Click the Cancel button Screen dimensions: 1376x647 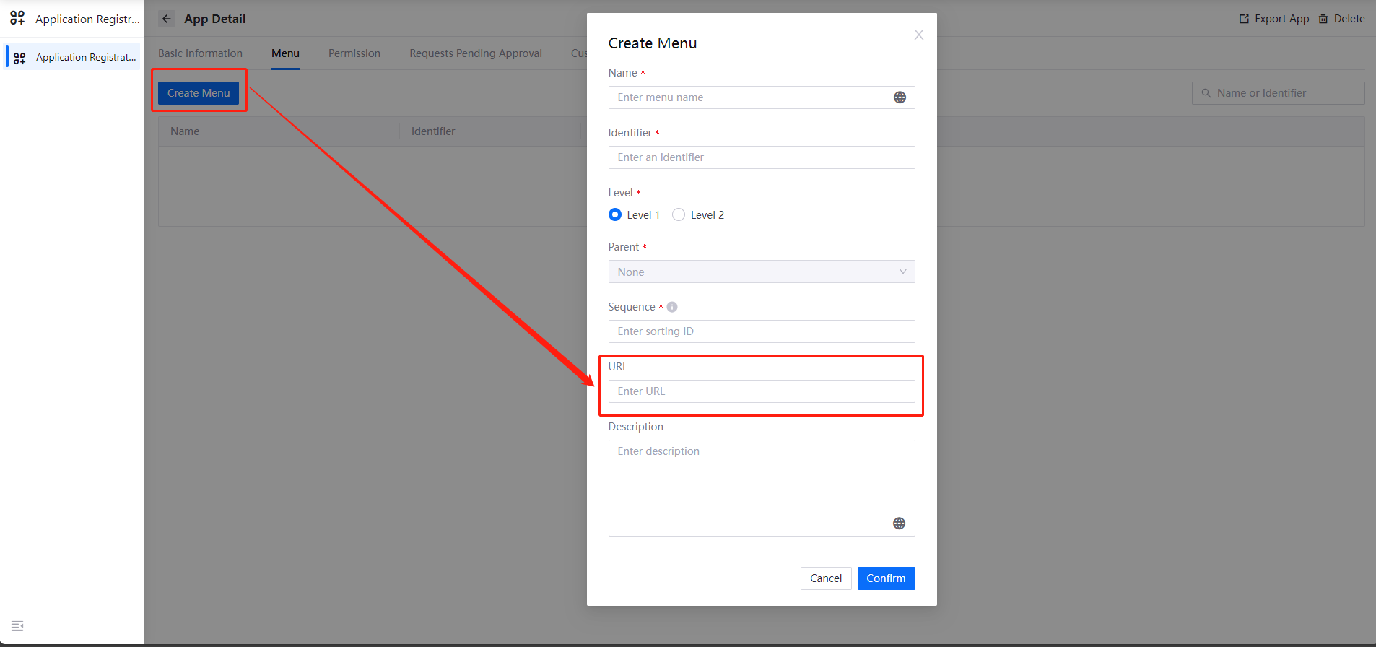[825, 578]
